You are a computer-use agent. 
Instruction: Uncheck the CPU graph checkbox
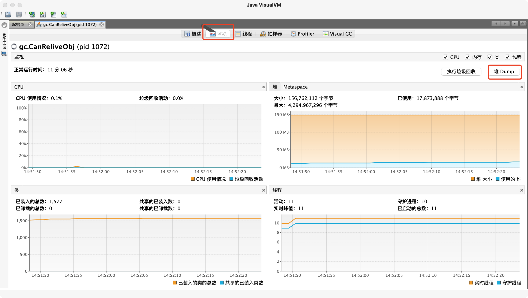[445, 57]
